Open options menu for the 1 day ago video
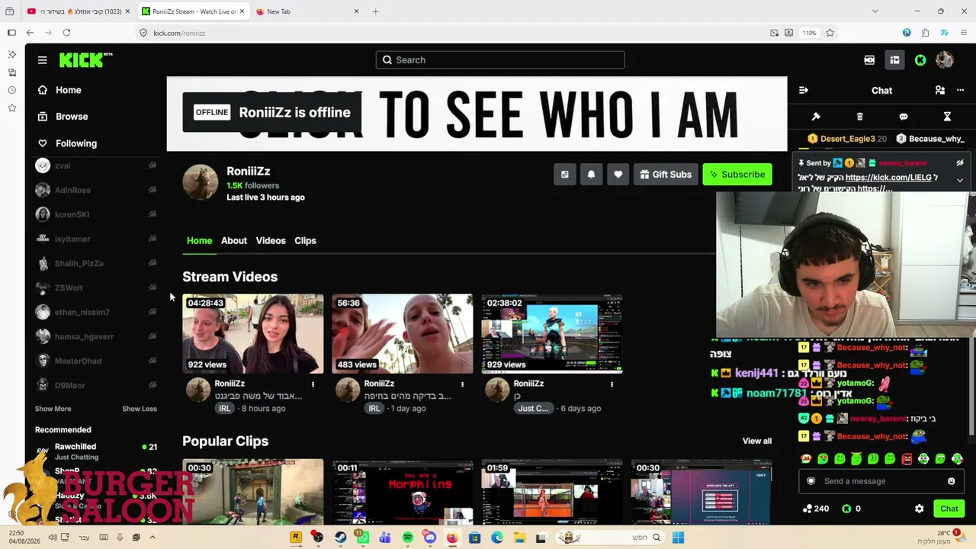Screen dimensions: 976x549 coord(462,384)
